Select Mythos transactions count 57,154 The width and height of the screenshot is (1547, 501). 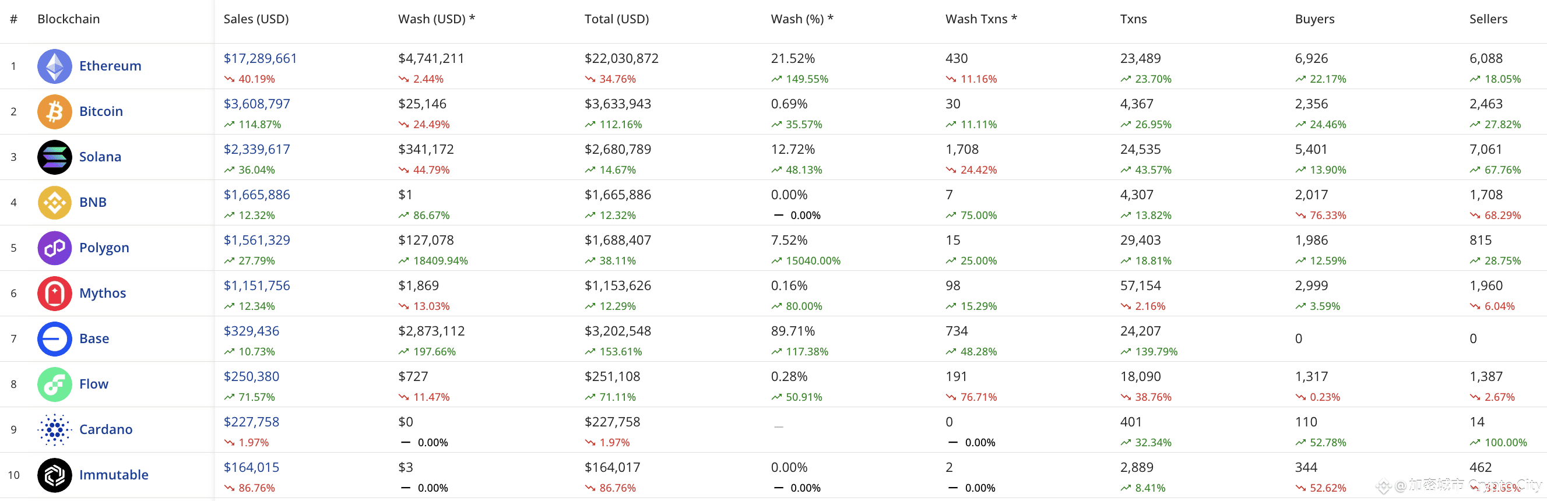point(1141,286)
